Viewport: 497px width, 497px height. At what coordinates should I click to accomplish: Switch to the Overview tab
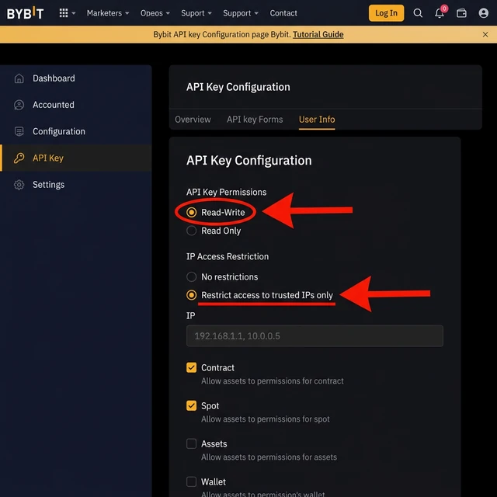[193, 120]
